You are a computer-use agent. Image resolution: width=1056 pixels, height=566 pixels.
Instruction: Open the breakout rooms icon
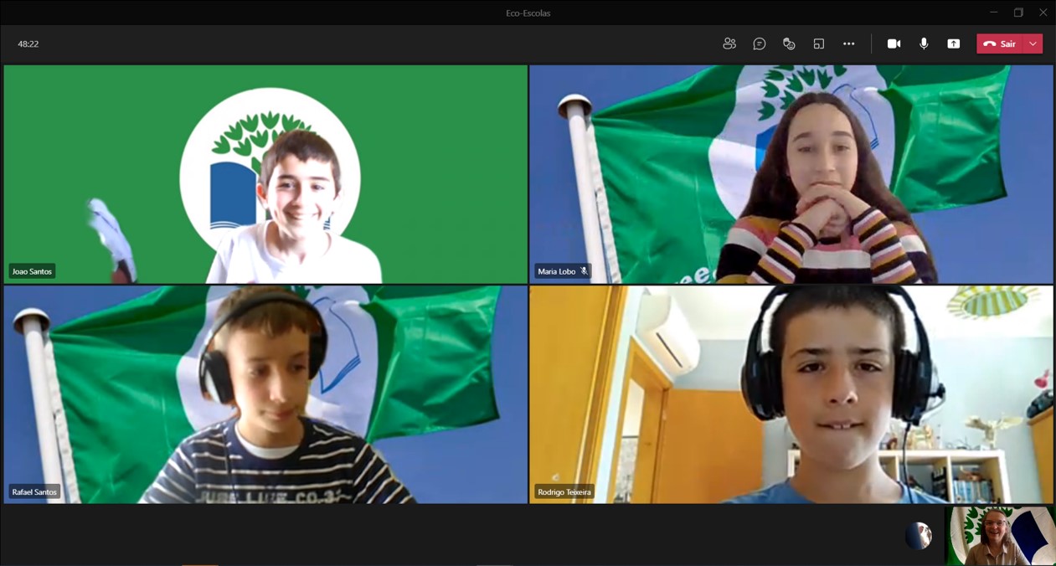click(x=819, y=44)
